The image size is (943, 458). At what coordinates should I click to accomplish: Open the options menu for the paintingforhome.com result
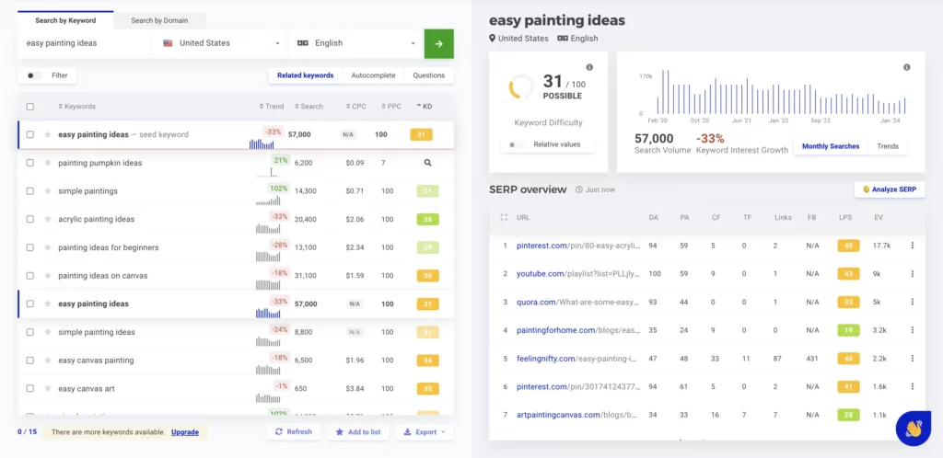pyautogui.click(x=913, y=330)
